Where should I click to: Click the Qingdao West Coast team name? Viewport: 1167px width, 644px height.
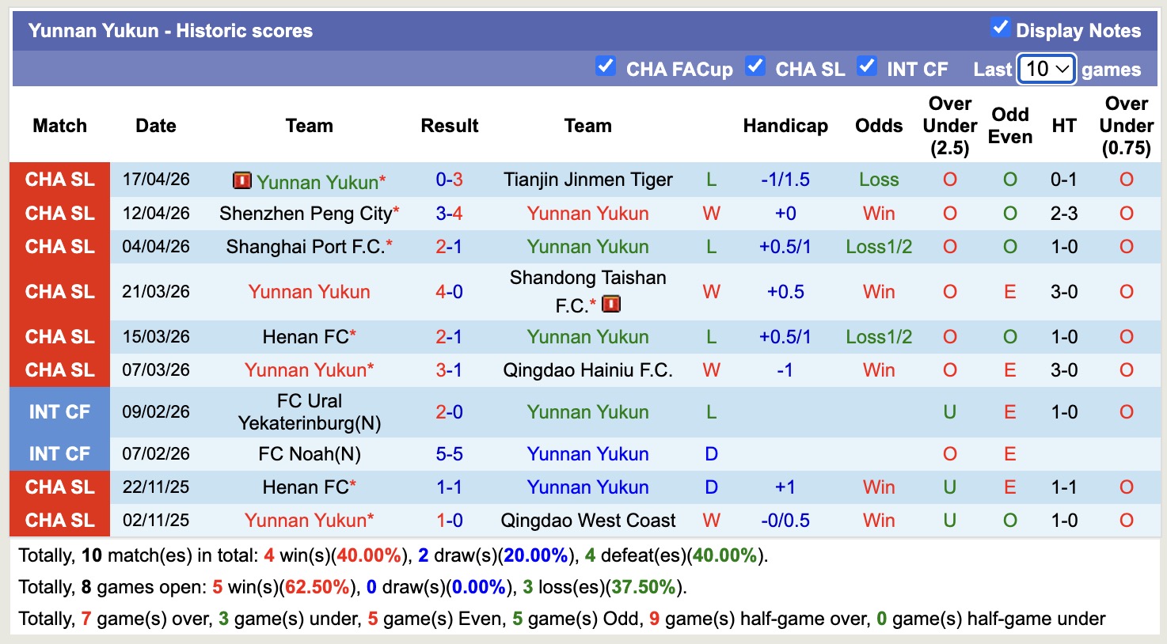587,521
